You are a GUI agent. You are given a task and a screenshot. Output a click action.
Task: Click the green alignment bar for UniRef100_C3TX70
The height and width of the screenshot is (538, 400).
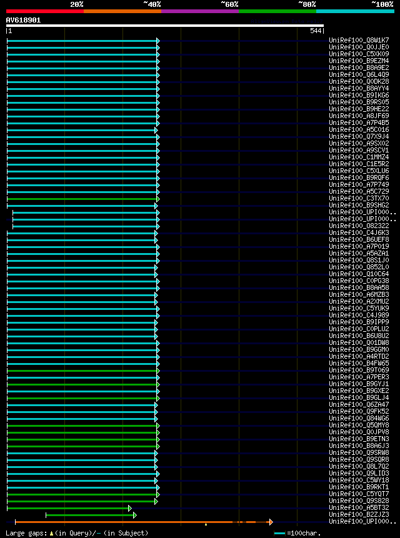pyautogui.click(x=82, y=199)
